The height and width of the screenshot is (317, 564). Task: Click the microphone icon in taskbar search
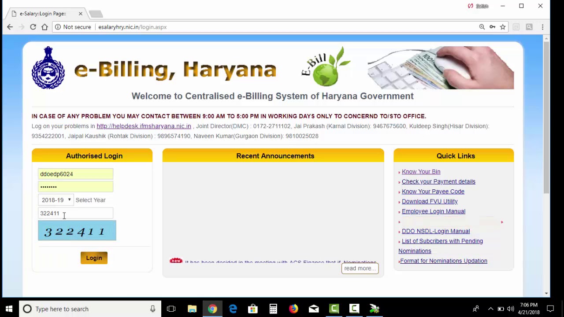[x=152, y=309]
